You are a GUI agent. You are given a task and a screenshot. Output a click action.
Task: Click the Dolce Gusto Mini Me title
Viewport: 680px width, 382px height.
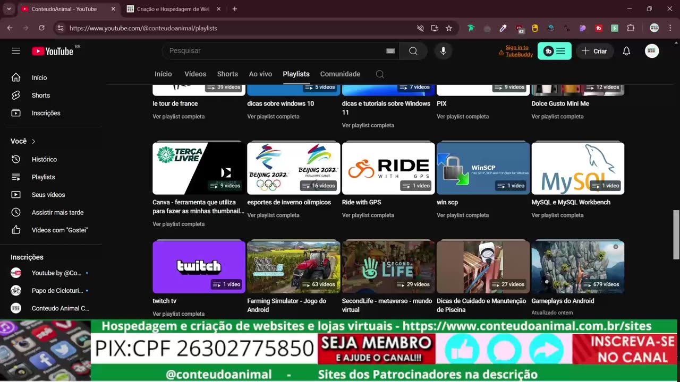point(560,103)
